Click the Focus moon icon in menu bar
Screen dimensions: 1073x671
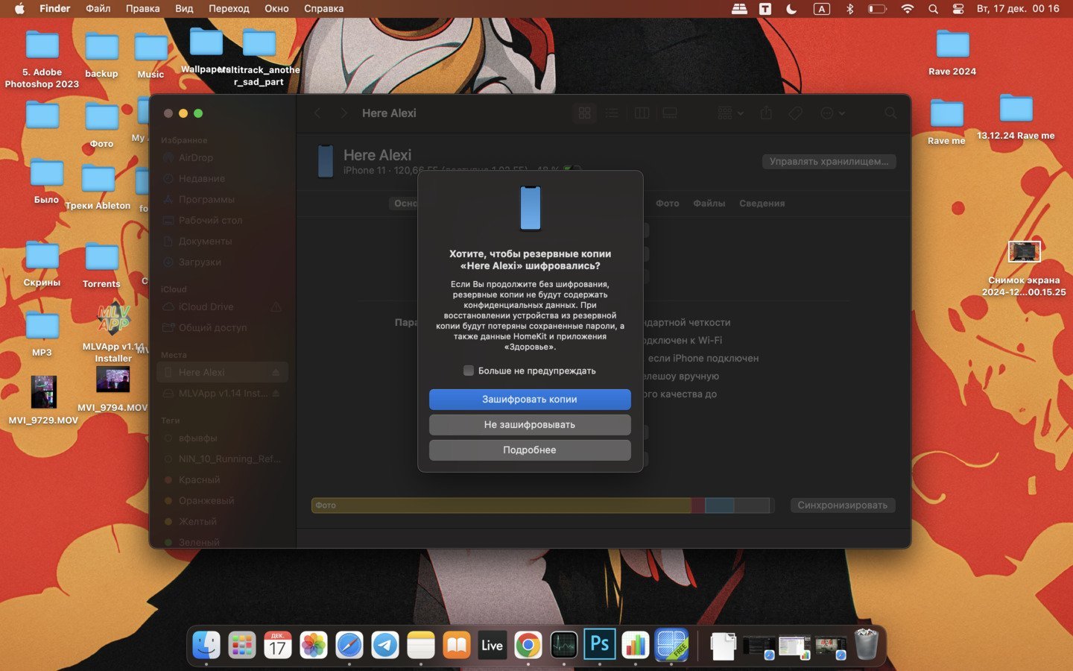click(791, 9)
